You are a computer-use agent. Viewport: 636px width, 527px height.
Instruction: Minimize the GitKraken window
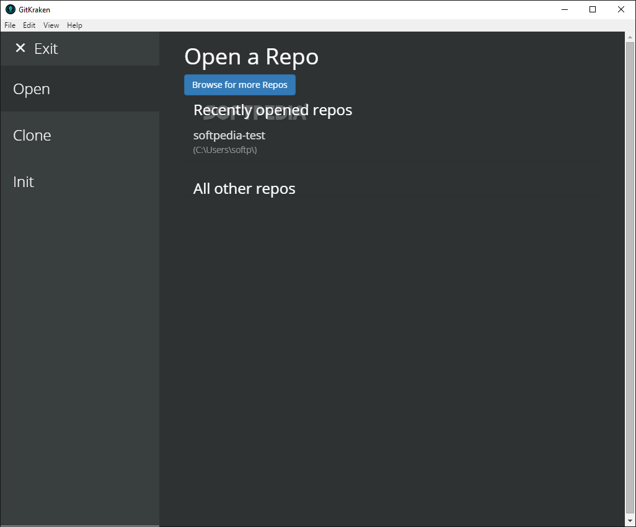(x=565, y=9)
